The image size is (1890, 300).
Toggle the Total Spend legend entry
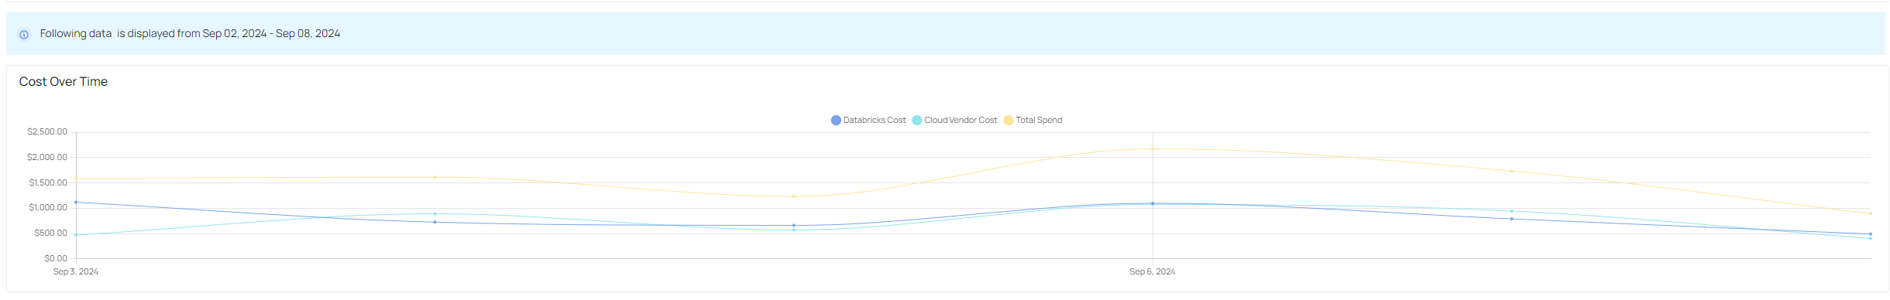click(x=1033, y=121)
